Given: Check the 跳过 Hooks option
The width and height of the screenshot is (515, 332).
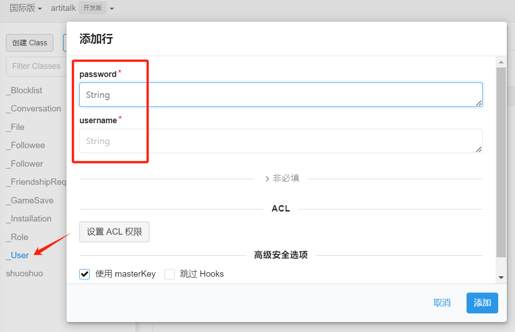Looking at the screenshot, I should pyautogui.click(x=170, y=274).
